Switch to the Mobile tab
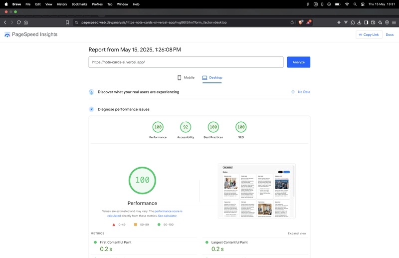 (x=186, y=77)
